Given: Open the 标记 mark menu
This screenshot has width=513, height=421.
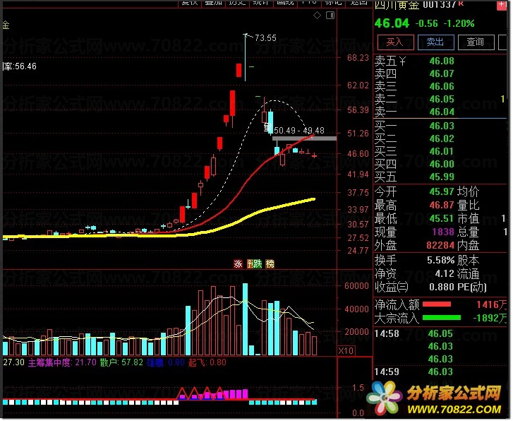Looking at the screenshot, I should coord(333,3).
